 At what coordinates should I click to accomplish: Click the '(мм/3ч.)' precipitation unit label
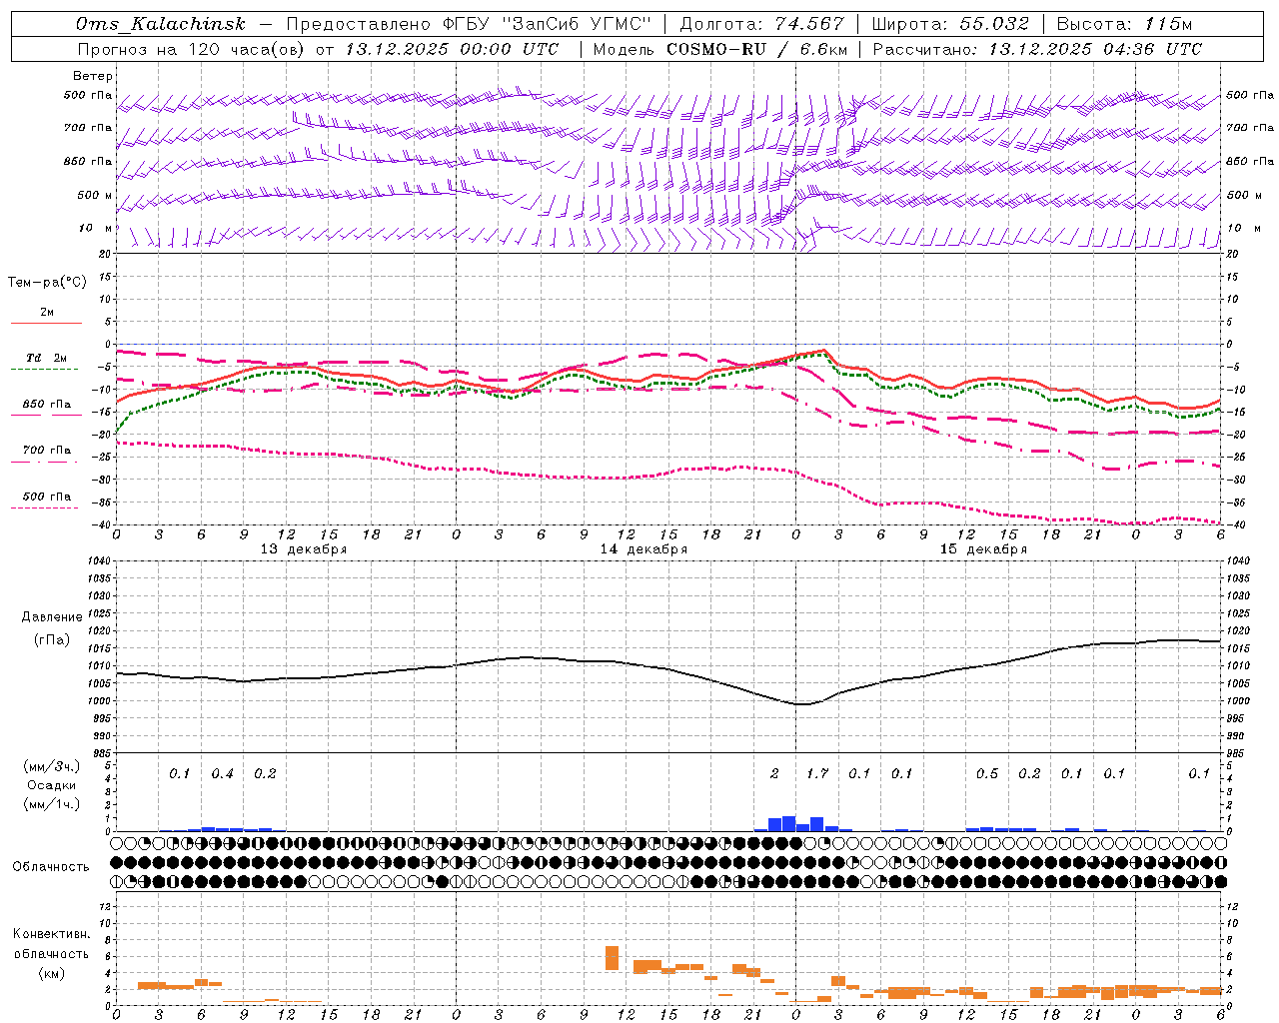click(52, 766)
